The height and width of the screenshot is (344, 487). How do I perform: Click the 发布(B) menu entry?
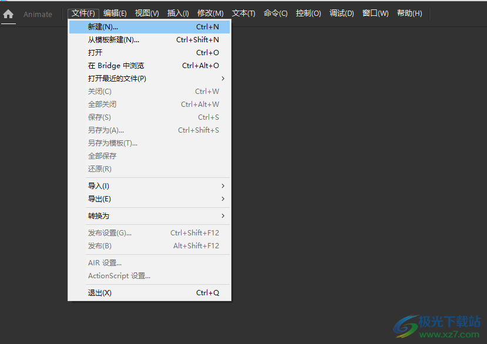click(x=149, y=246)
